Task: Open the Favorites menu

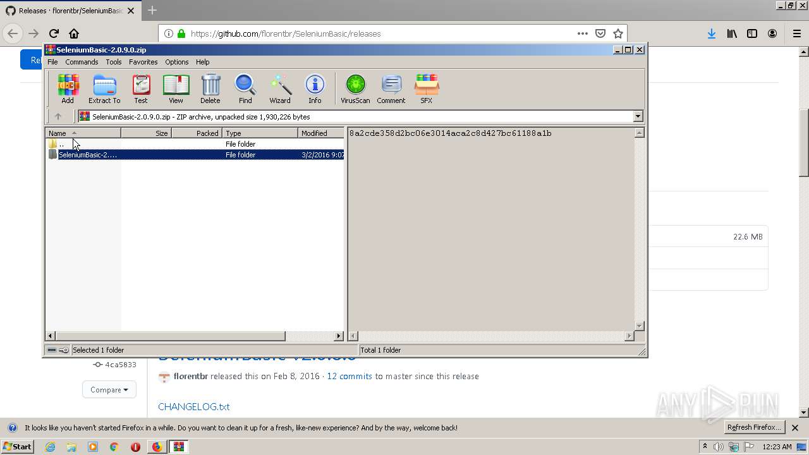Action: click(143, 62)
